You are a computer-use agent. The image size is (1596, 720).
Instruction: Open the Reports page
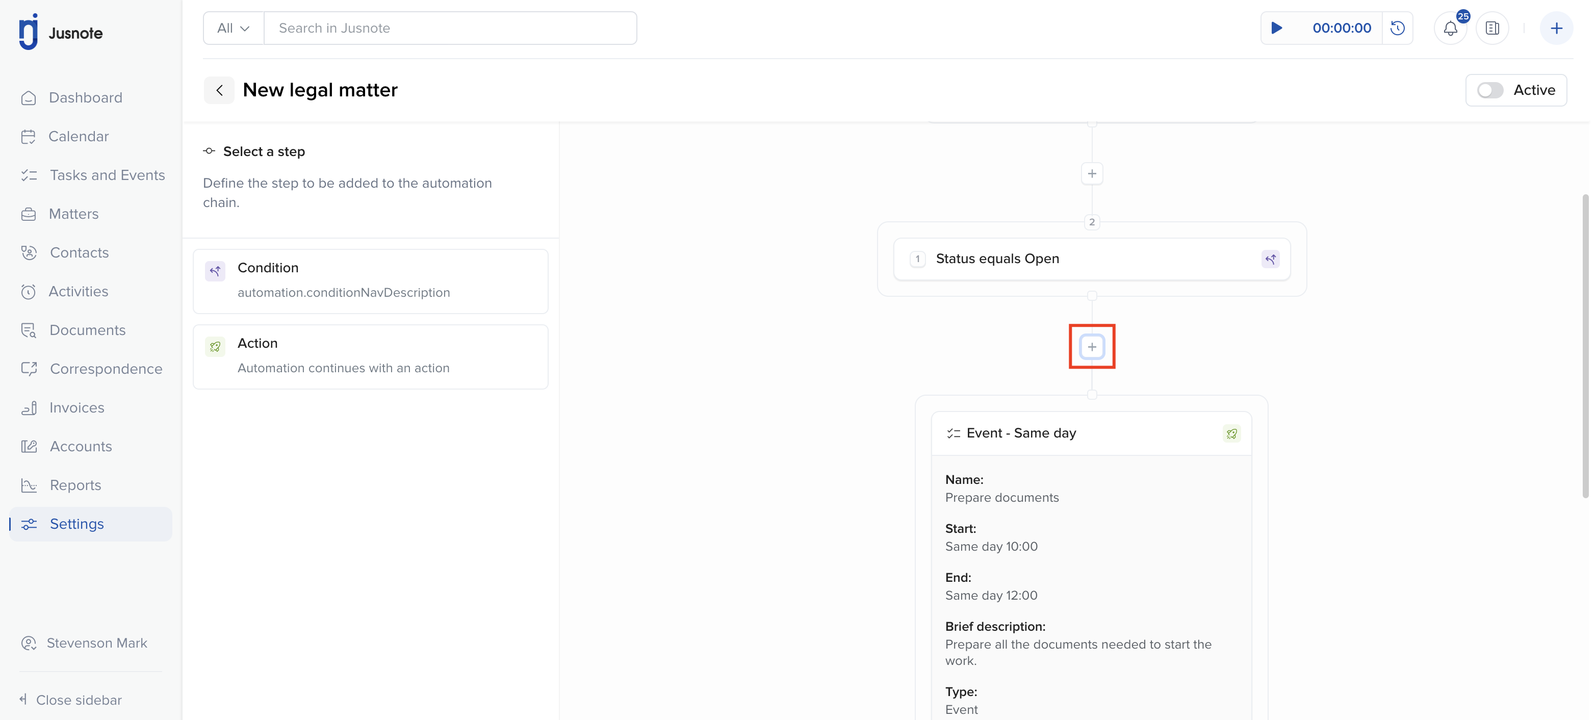[75, 485]
